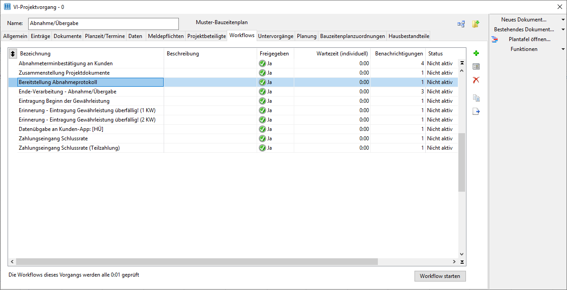Click the Name input field

(x=103, y=24)
